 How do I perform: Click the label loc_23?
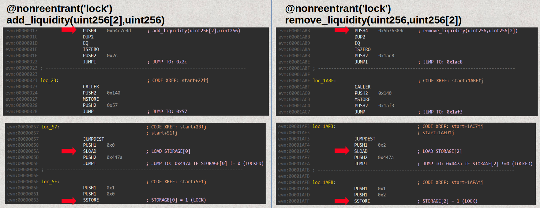(x=49, y=81)
